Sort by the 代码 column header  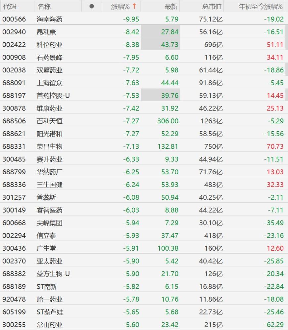coord(10,7)
